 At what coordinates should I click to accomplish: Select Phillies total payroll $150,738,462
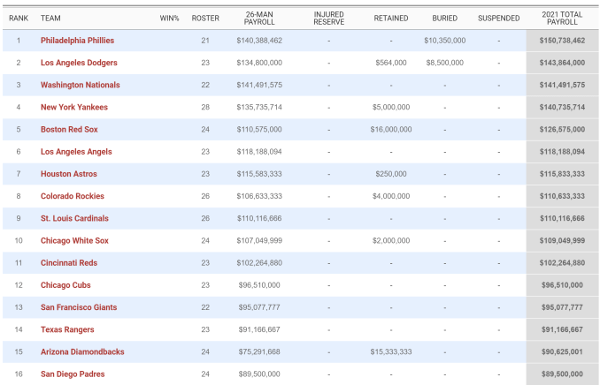[562, 41]
